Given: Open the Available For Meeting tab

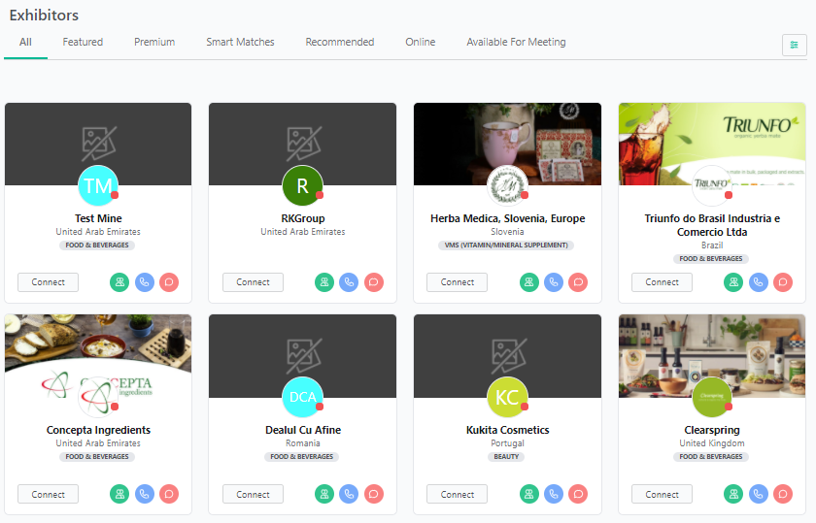Looking at the screenshot, I should (516, 42).
